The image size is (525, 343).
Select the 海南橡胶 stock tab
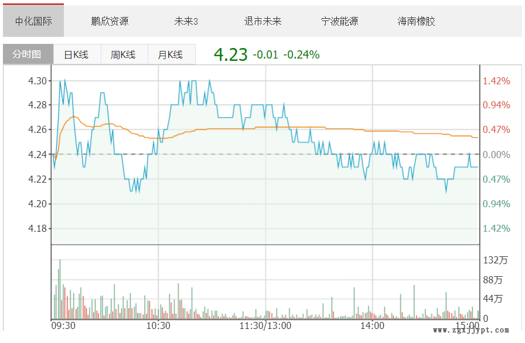pyautogui.click(x=416, y=22)
